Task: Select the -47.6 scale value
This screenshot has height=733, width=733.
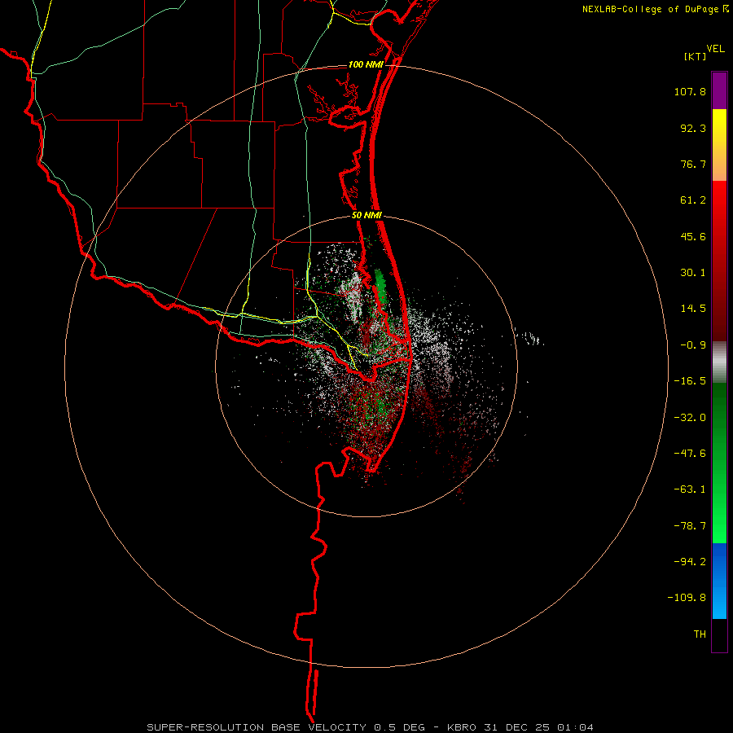Action: tap(690, 454)
